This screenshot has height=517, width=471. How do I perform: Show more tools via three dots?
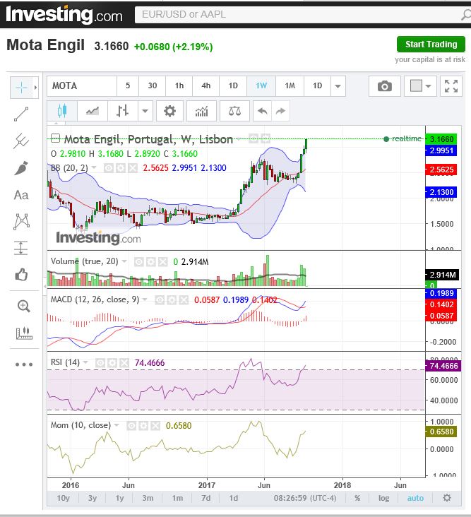[24, 364]
